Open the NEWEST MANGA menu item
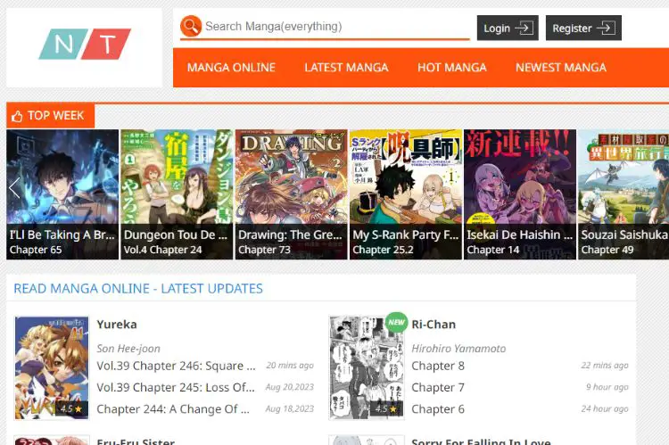Image resolution: width=669 pixels, height=445 pixels. 561,68
